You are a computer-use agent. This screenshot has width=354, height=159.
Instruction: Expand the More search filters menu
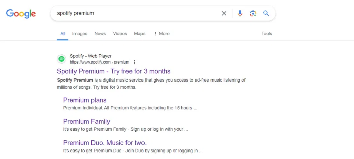162,33
